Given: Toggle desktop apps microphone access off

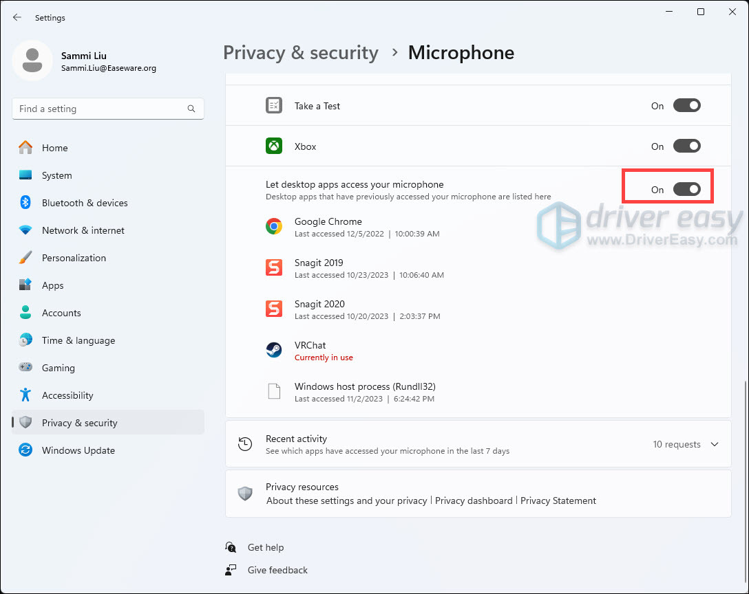Looking at the screenshot, I should (x=686, y=190).
